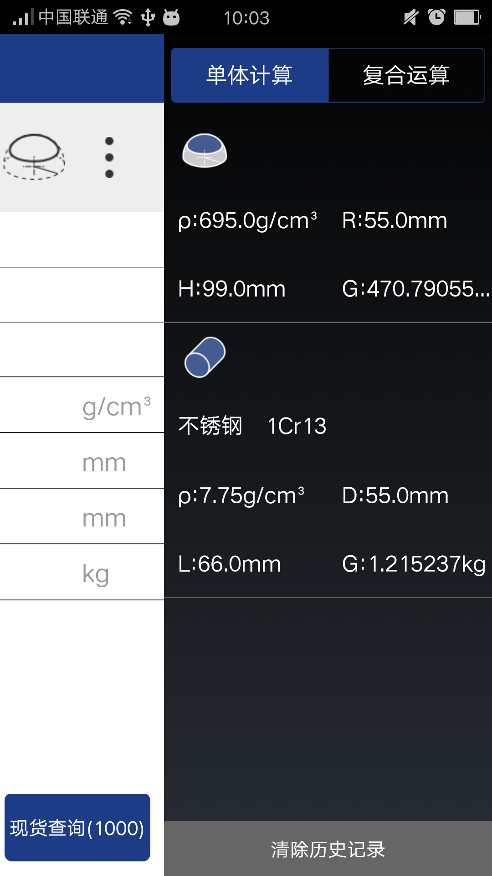The height and width of the screenshot is (876, 492).
Task: Click 清除历史记录 button
Action: [x=328, y=849]
